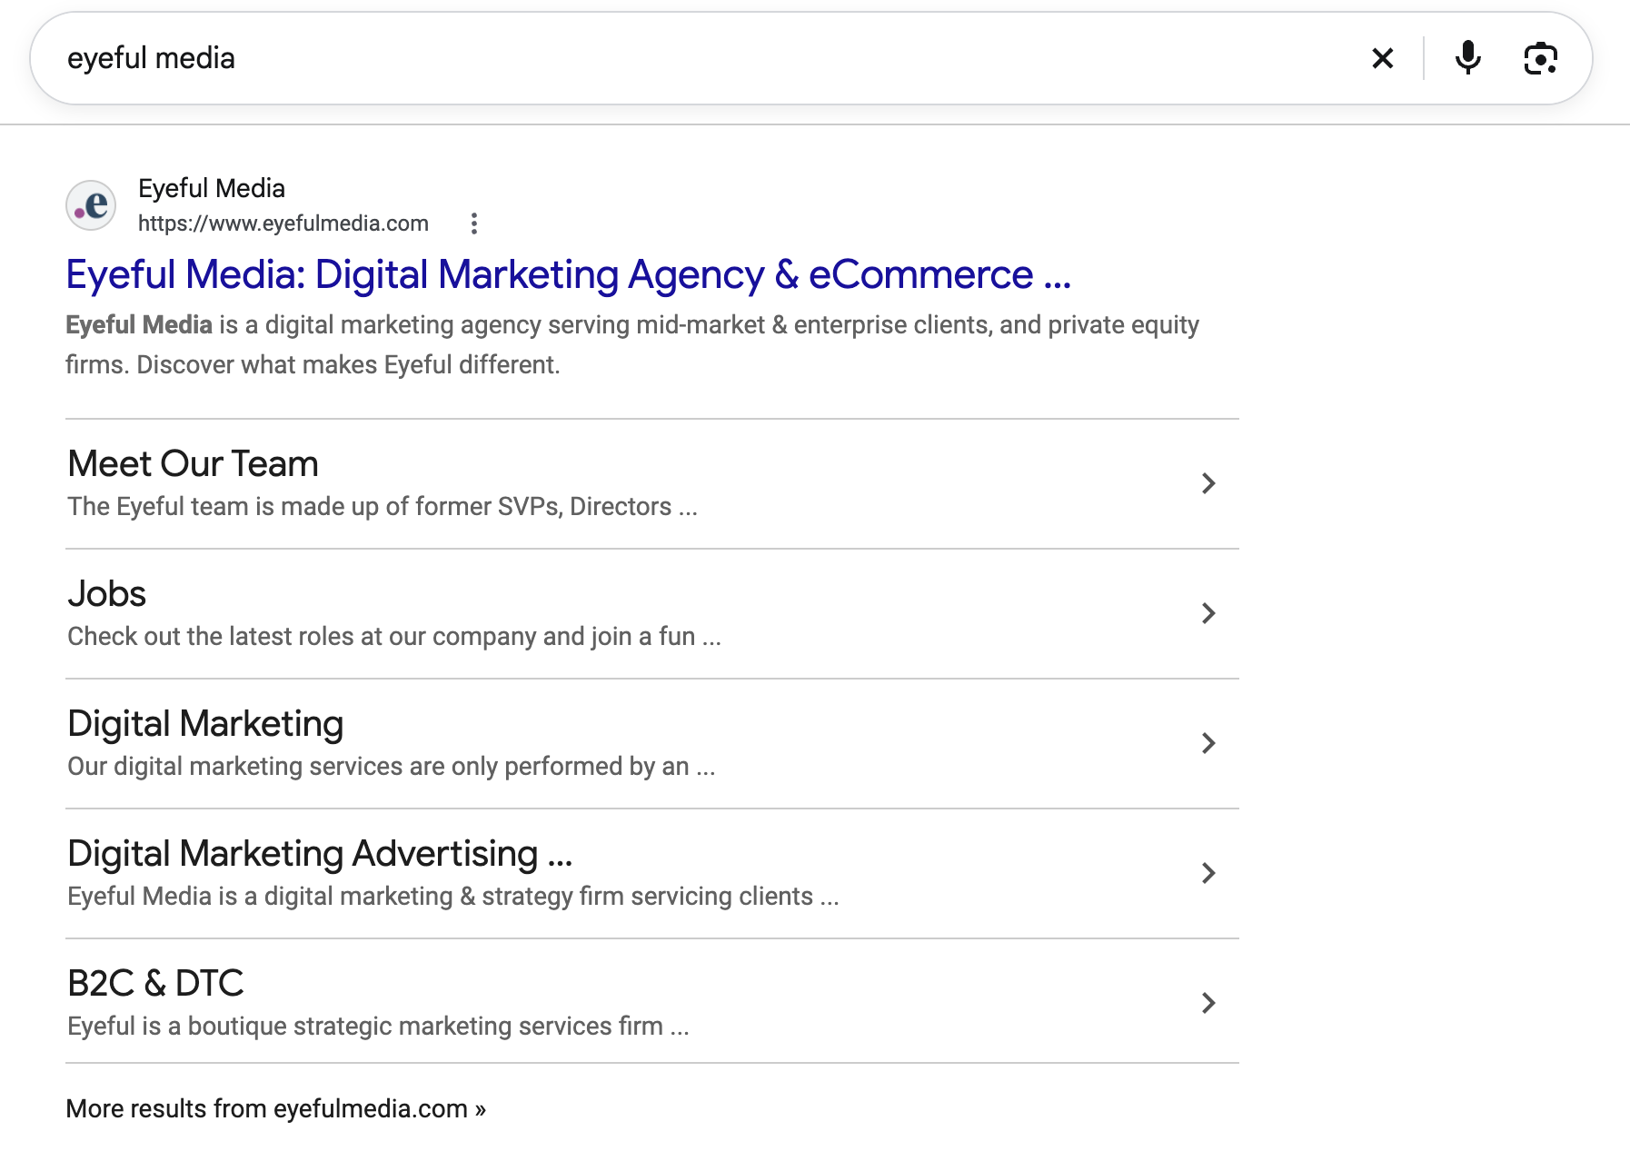Open the 'Digital Marketing' sitelink heading
1630x1161 pixels.
205,723
